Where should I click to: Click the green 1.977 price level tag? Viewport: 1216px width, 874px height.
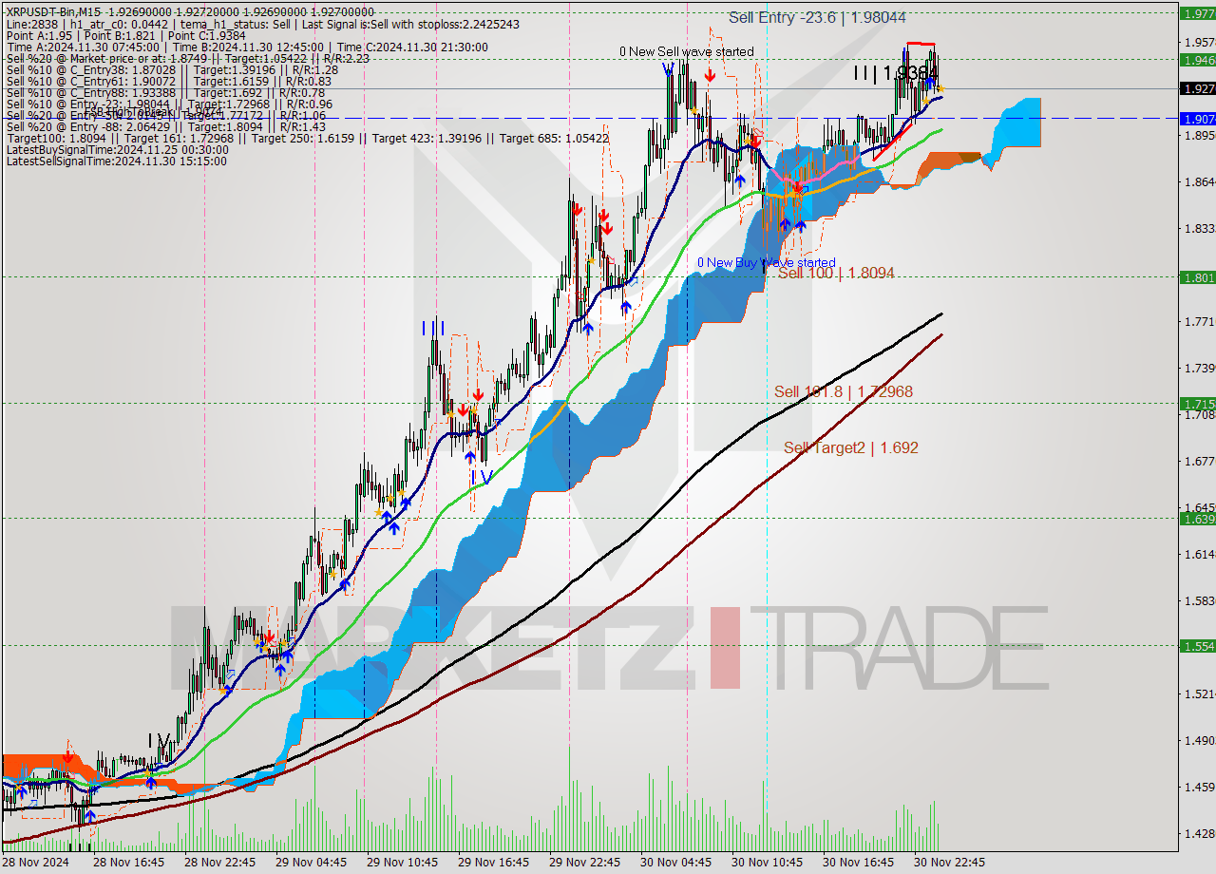pos(1196,13)
